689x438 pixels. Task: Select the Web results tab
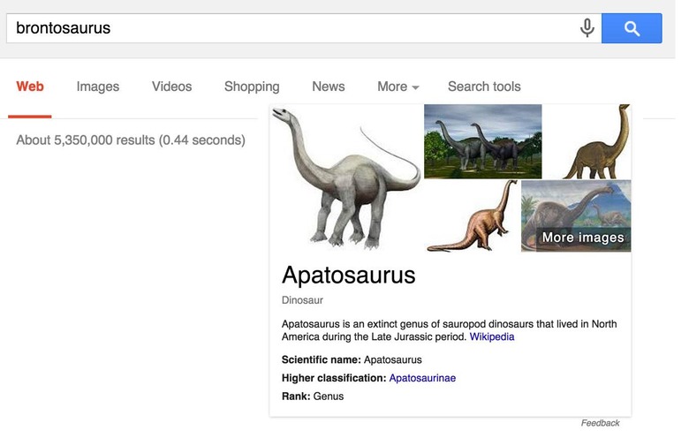[30, 87]
